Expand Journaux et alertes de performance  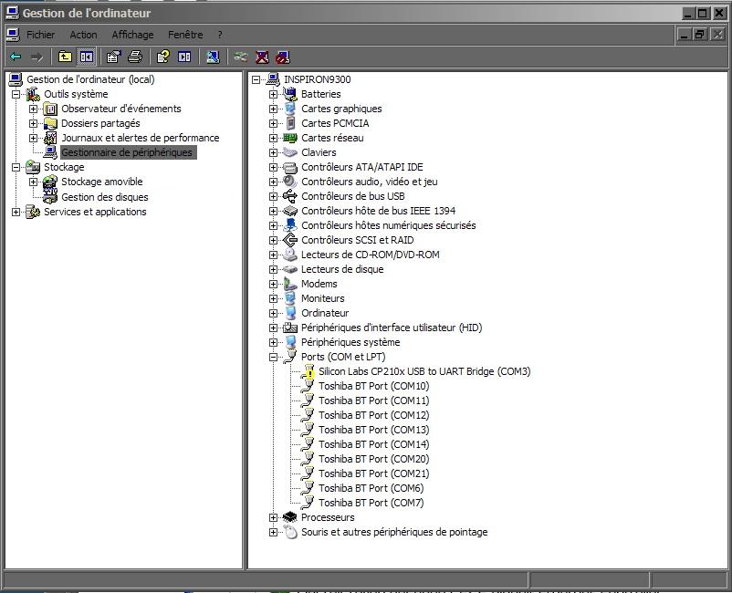(x=33, y=138)
